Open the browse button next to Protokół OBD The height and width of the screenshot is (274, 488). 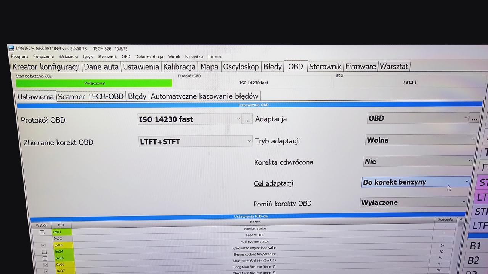(248, 119)
